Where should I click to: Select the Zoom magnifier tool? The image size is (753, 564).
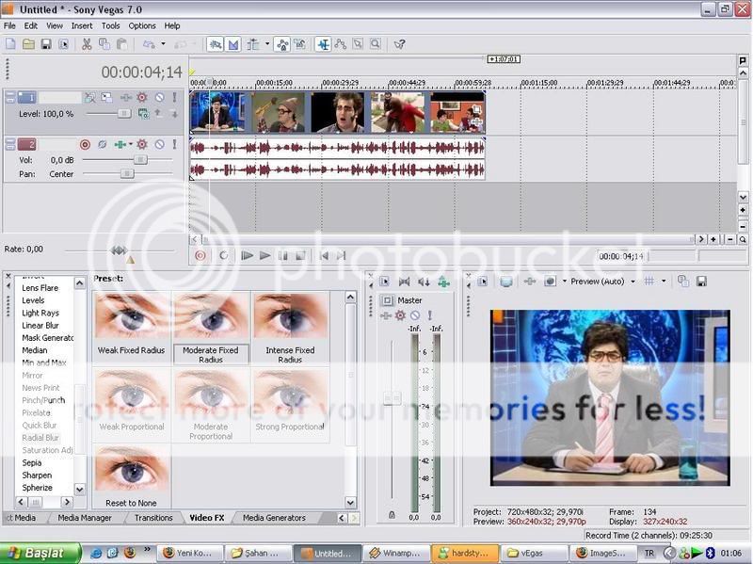click(x=375, y=44)
